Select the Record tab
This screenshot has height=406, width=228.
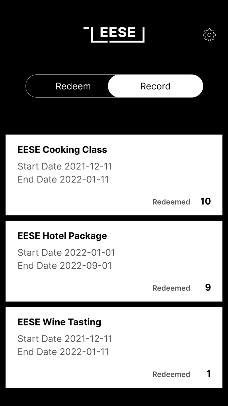pyautogui.click(x=155, y=86)
